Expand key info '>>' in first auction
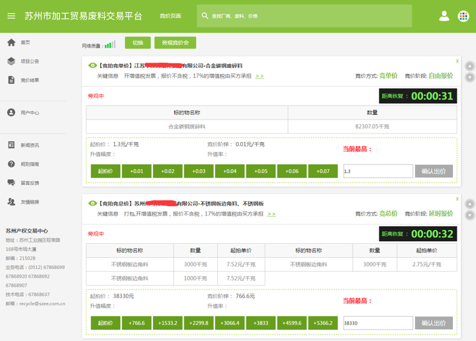The width and height of the screenshot is (476, 341). tap(260, 76)
